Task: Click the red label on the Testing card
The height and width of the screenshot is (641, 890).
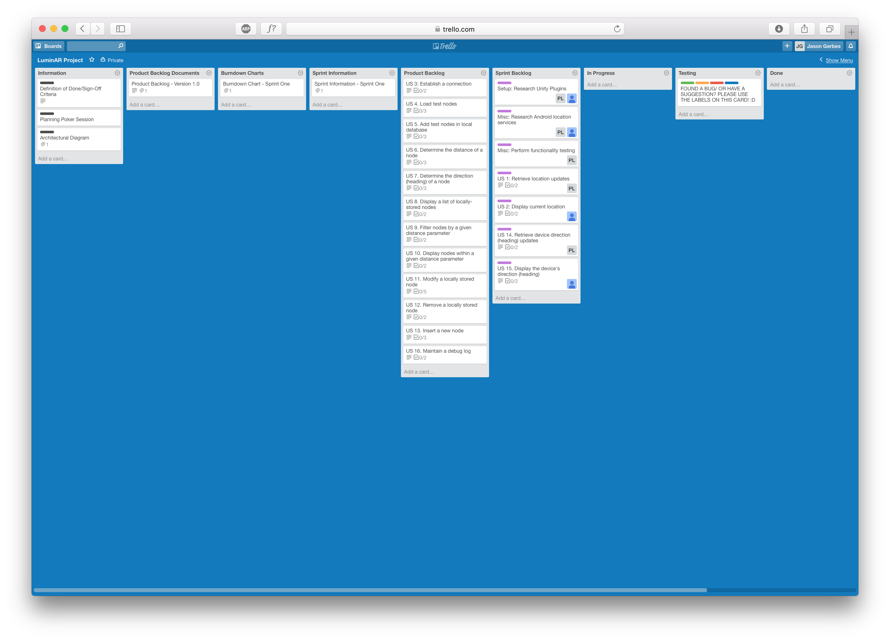Action: point(717,83)
